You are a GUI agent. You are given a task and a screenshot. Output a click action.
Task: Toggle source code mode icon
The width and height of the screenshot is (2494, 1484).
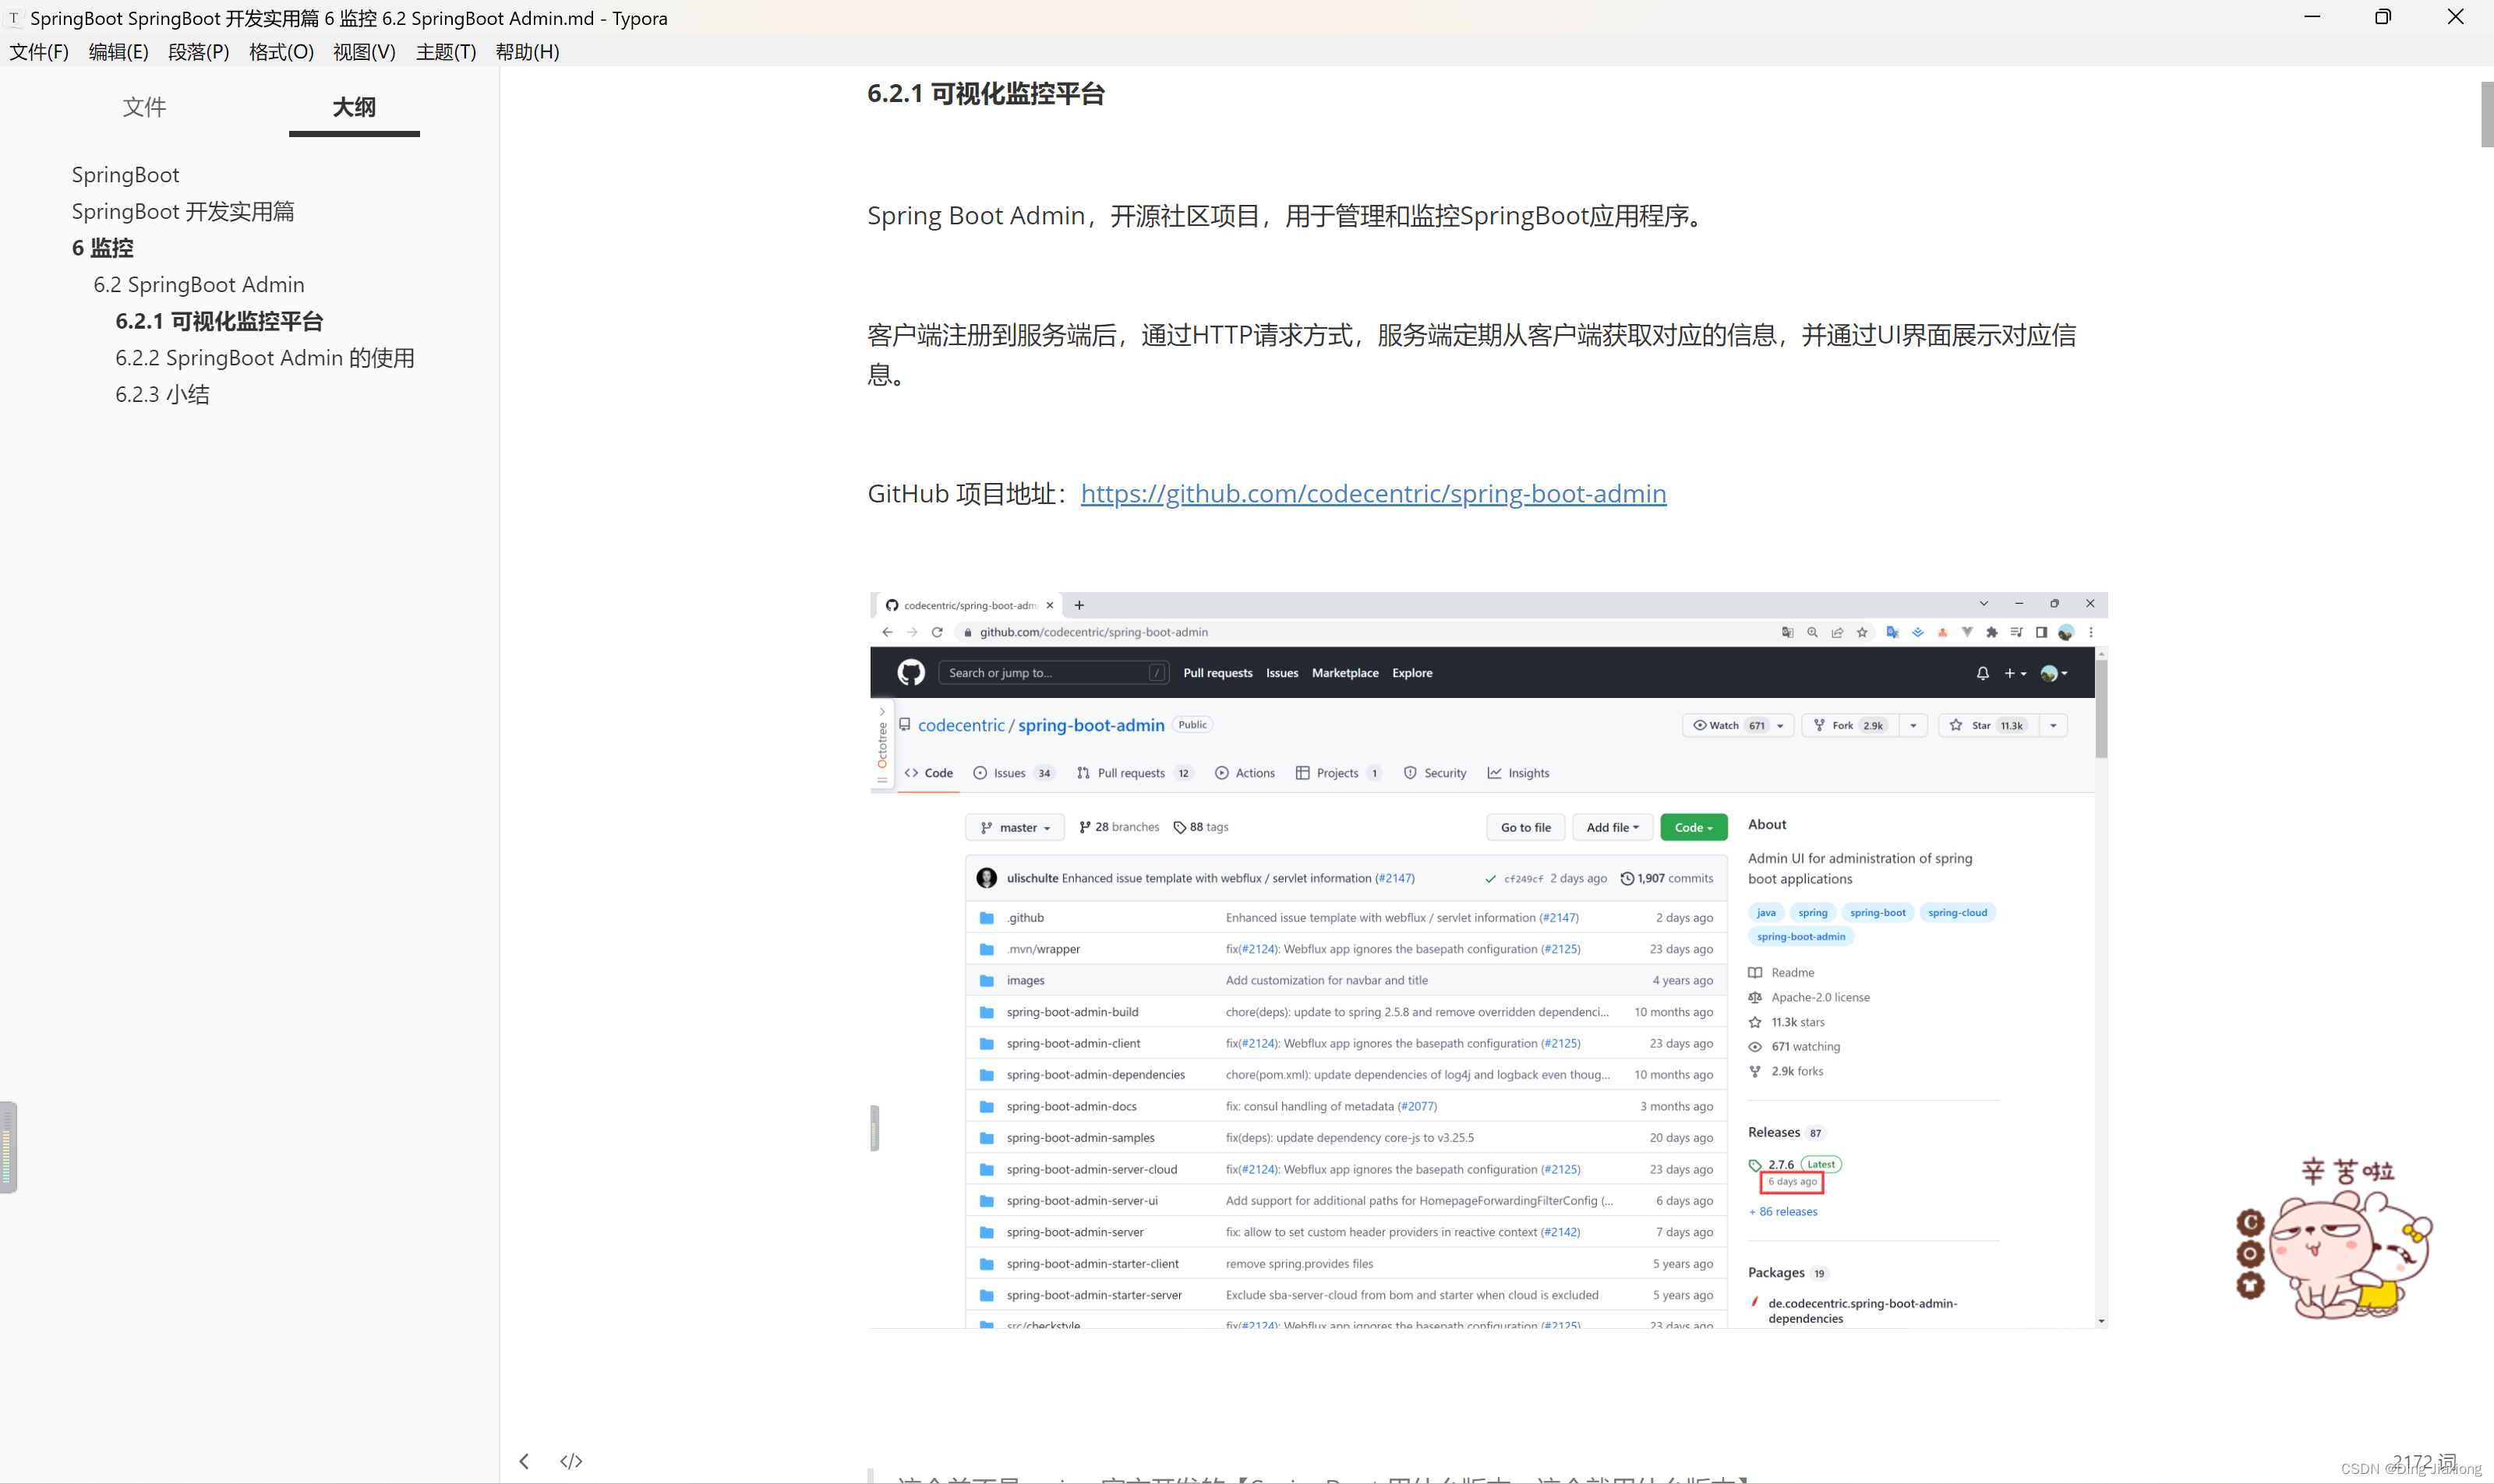(x=571, y=1461)
